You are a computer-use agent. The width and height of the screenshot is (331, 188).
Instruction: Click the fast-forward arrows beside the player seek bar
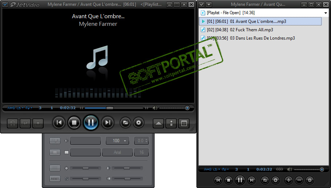pyautogui.click(x=147, y=108)
